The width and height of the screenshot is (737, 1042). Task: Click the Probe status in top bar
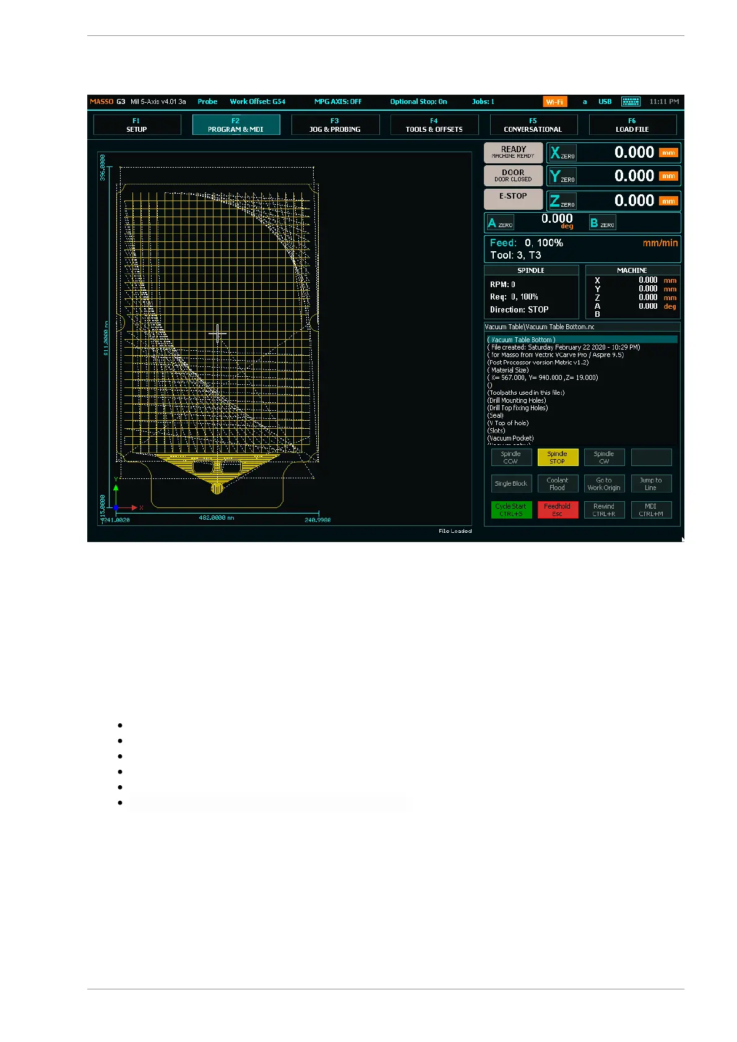(207, 101)
